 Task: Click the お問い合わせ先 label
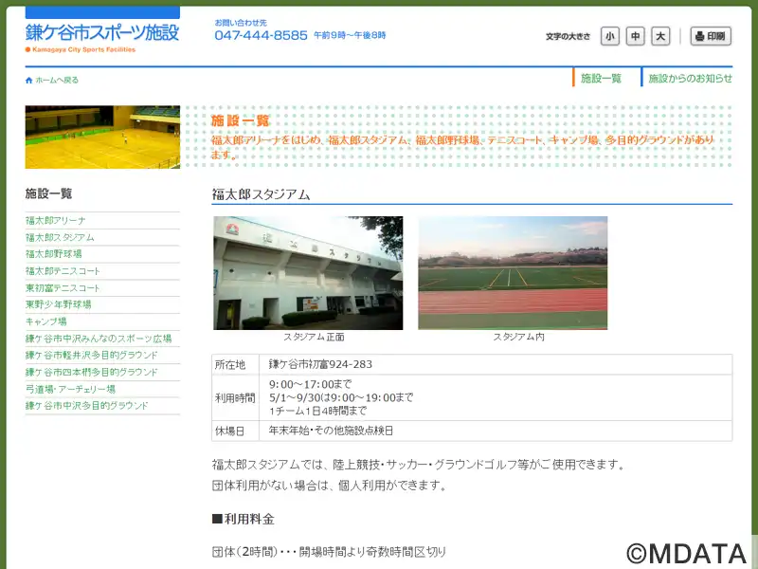pos(241,23)
